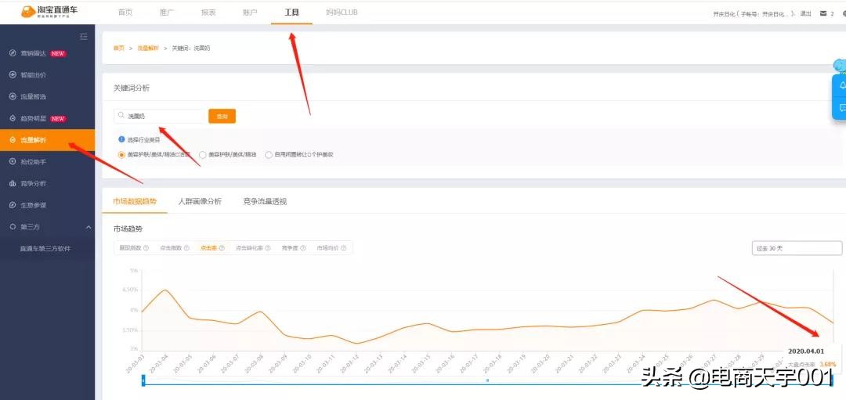
Task: Open 竞争分析 in the sidebar
Action: (33, 183)
